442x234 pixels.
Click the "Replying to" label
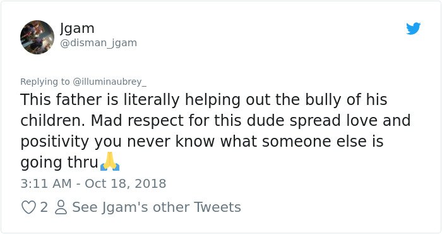45,82
